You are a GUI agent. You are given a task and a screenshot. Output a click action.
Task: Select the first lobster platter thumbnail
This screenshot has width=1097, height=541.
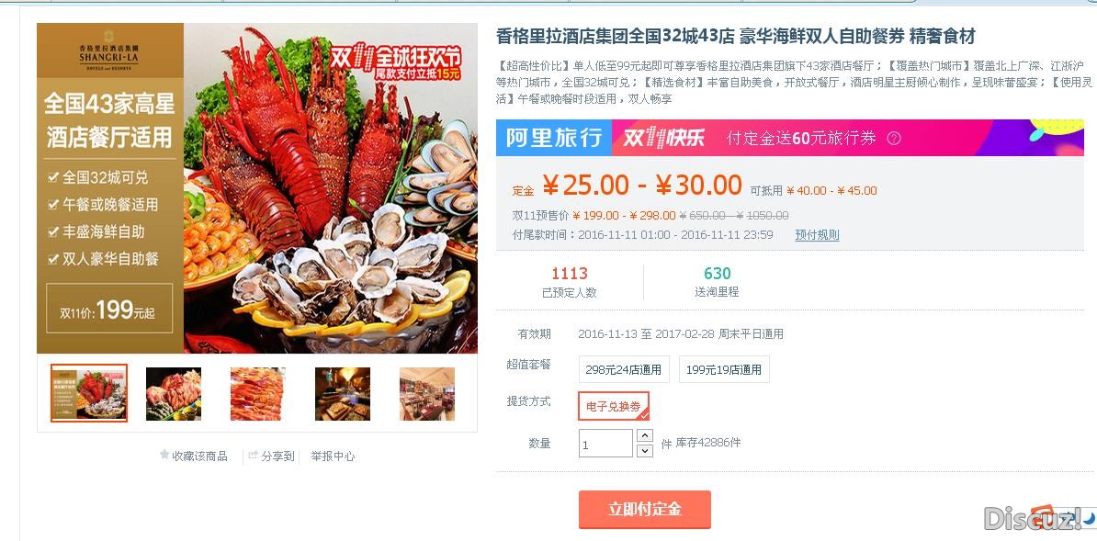click(x=89, y=392)
